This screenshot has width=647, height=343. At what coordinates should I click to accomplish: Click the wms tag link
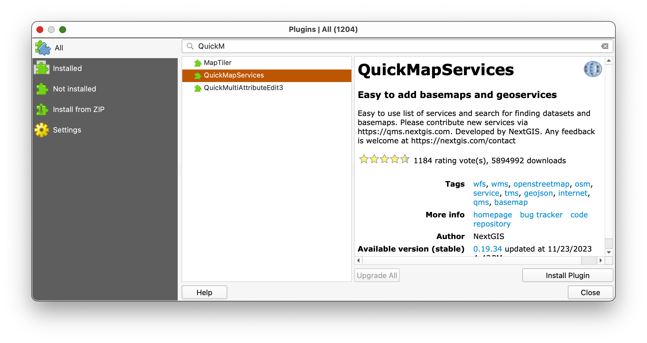[x=499, y=184]
